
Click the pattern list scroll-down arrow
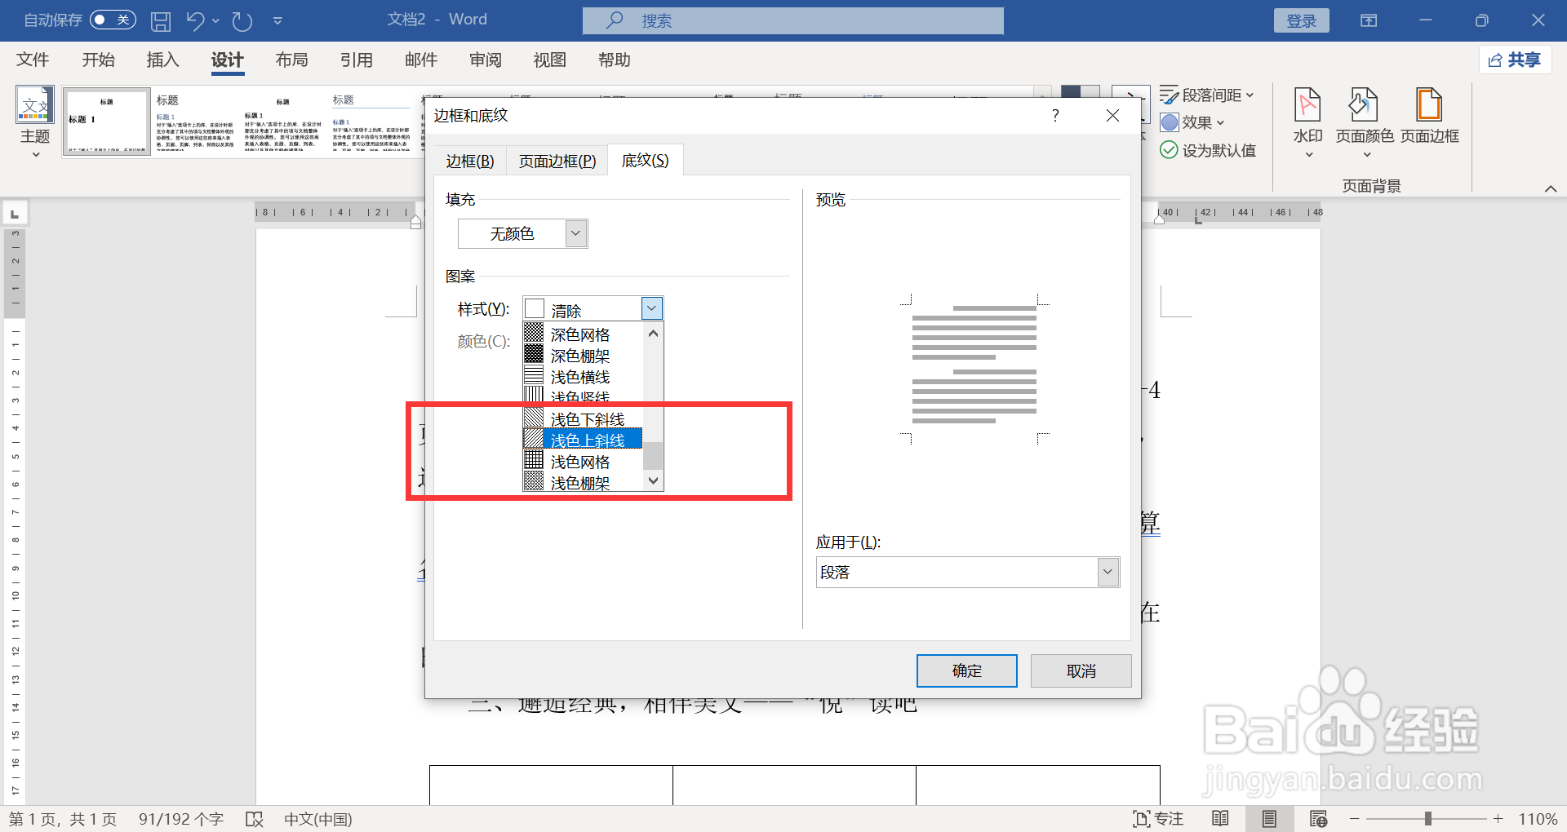point(653,480)
